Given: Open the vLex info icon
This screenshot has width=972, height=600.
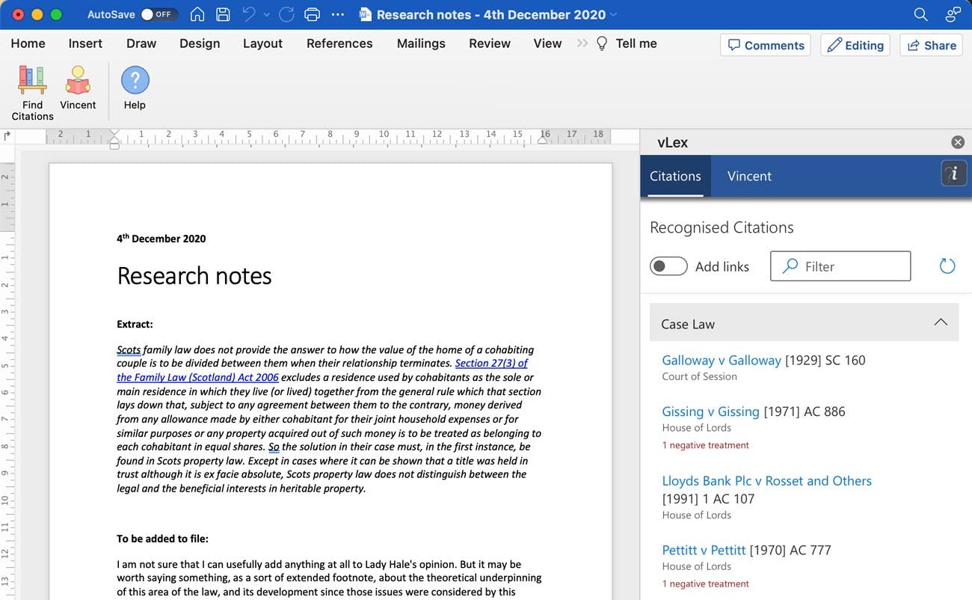Looking at the screenshot, I should (x=953, y=174).
